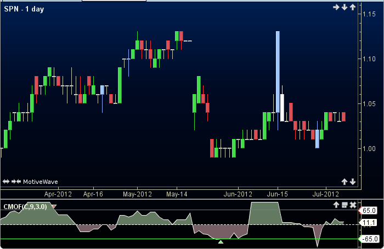Click the right-arrow icon above the price axis

(336, 7)
